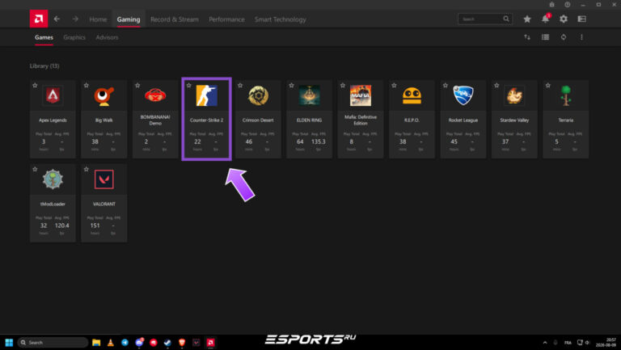Show hidden system tray icons chevron
621x350 pixels.
(x=545, y=343)
